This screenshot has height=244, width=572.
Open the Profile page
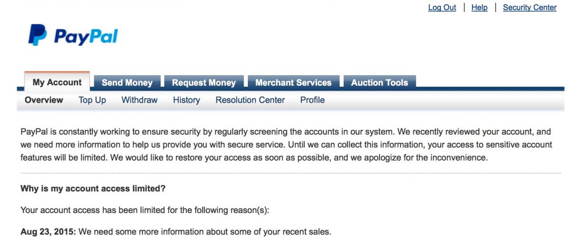pos(313,100)
